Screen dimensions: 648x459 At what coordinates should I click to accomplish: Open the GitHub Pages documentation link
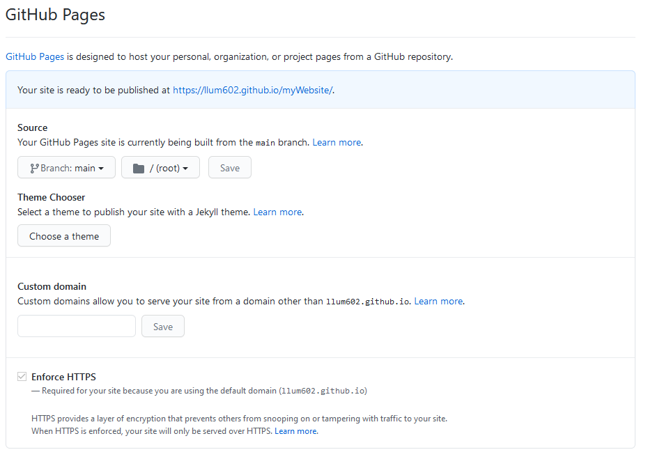[35, 56]
